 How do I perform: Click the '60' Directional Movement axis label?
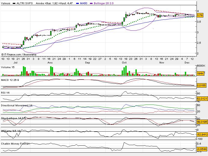point(198,105)
